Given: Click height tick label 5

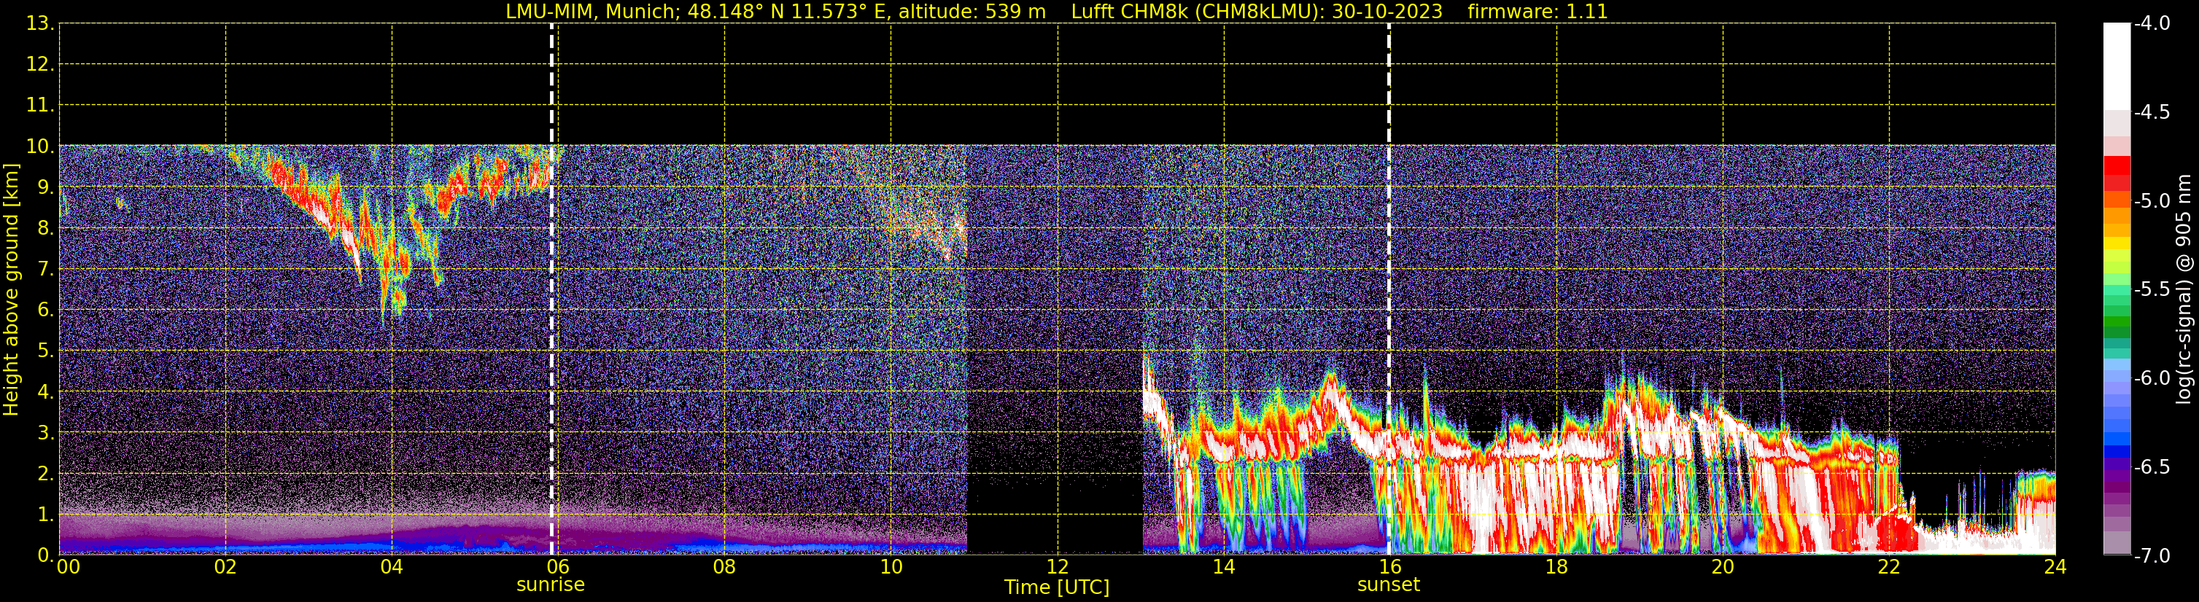Looking at the screenshot, I should tap(44, 351).
